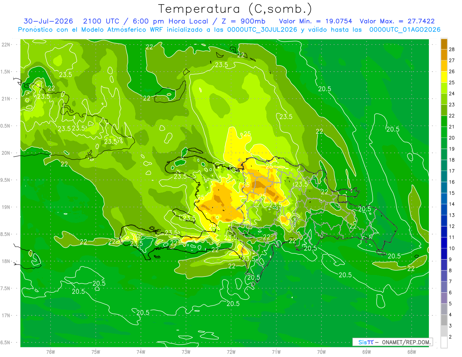Image resolution: width=462 pixels, height=357 pixels.
Task: Click the "74W" longitude axis label
Action: click(x=141, y=352)
